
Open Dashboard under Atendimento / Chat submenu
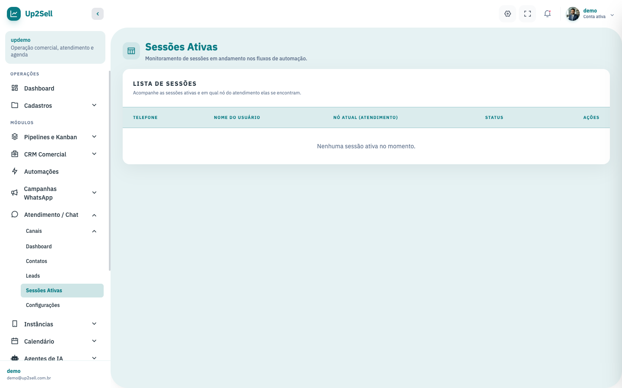[62, 247]
